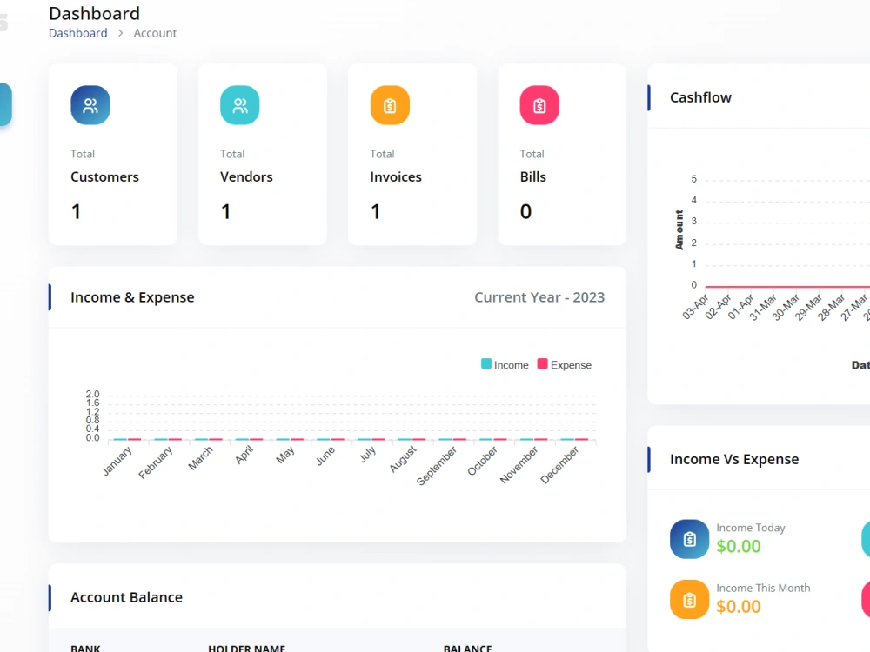
Task: Click the Income & Expense panel title
Action: tap(132, 297)
